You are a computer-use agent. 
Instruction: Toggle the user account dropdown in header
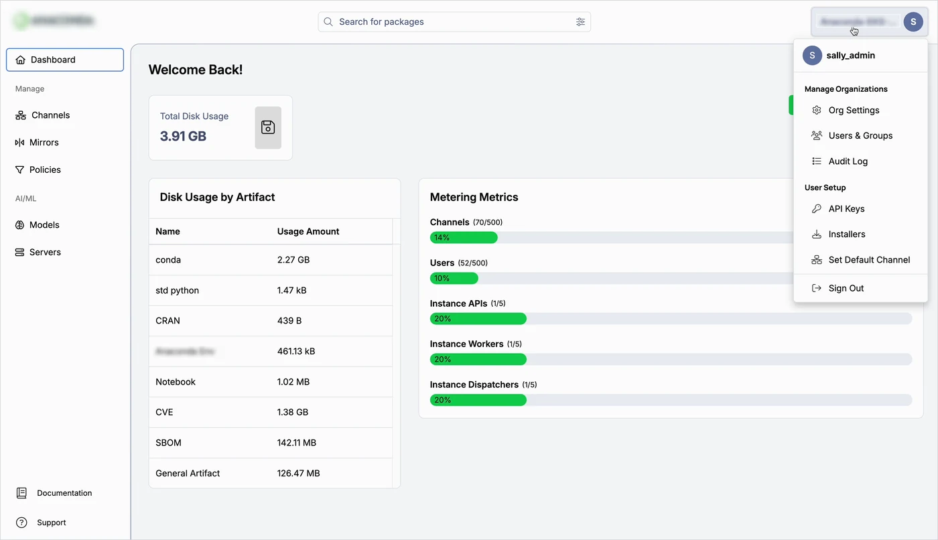coord(870,22)
